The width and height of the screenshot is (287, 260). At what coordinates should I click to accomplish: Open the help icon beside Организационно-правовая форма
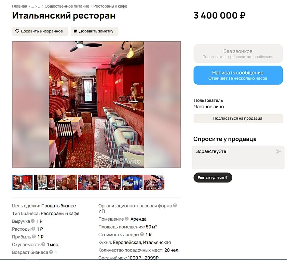[175, 205]
